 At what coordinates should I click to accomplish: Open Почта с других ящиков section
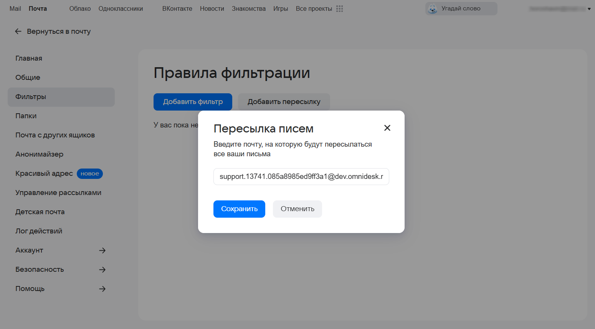pos(55,135)
